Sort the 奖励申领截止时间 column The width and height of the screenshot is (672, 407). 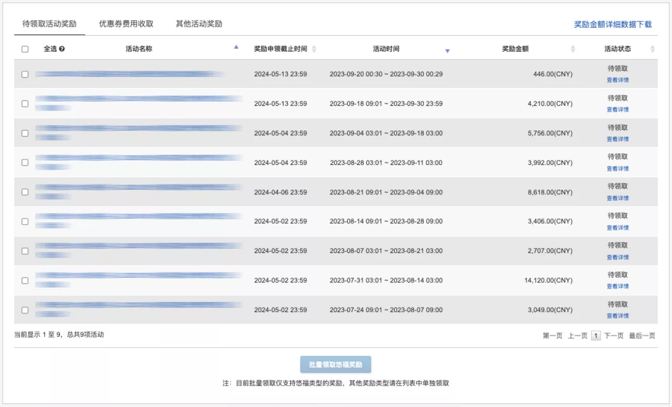click(313, 49)
